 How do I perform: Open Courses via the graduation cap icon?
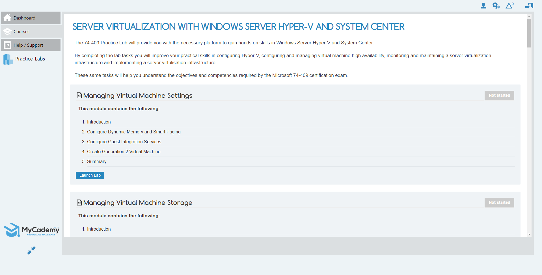click(7, 31)
